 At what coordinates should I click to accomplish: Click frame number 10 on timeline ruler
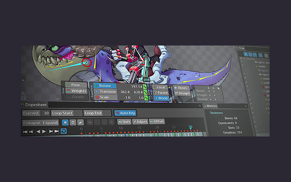pyautogui.click(x=121, y=128)
